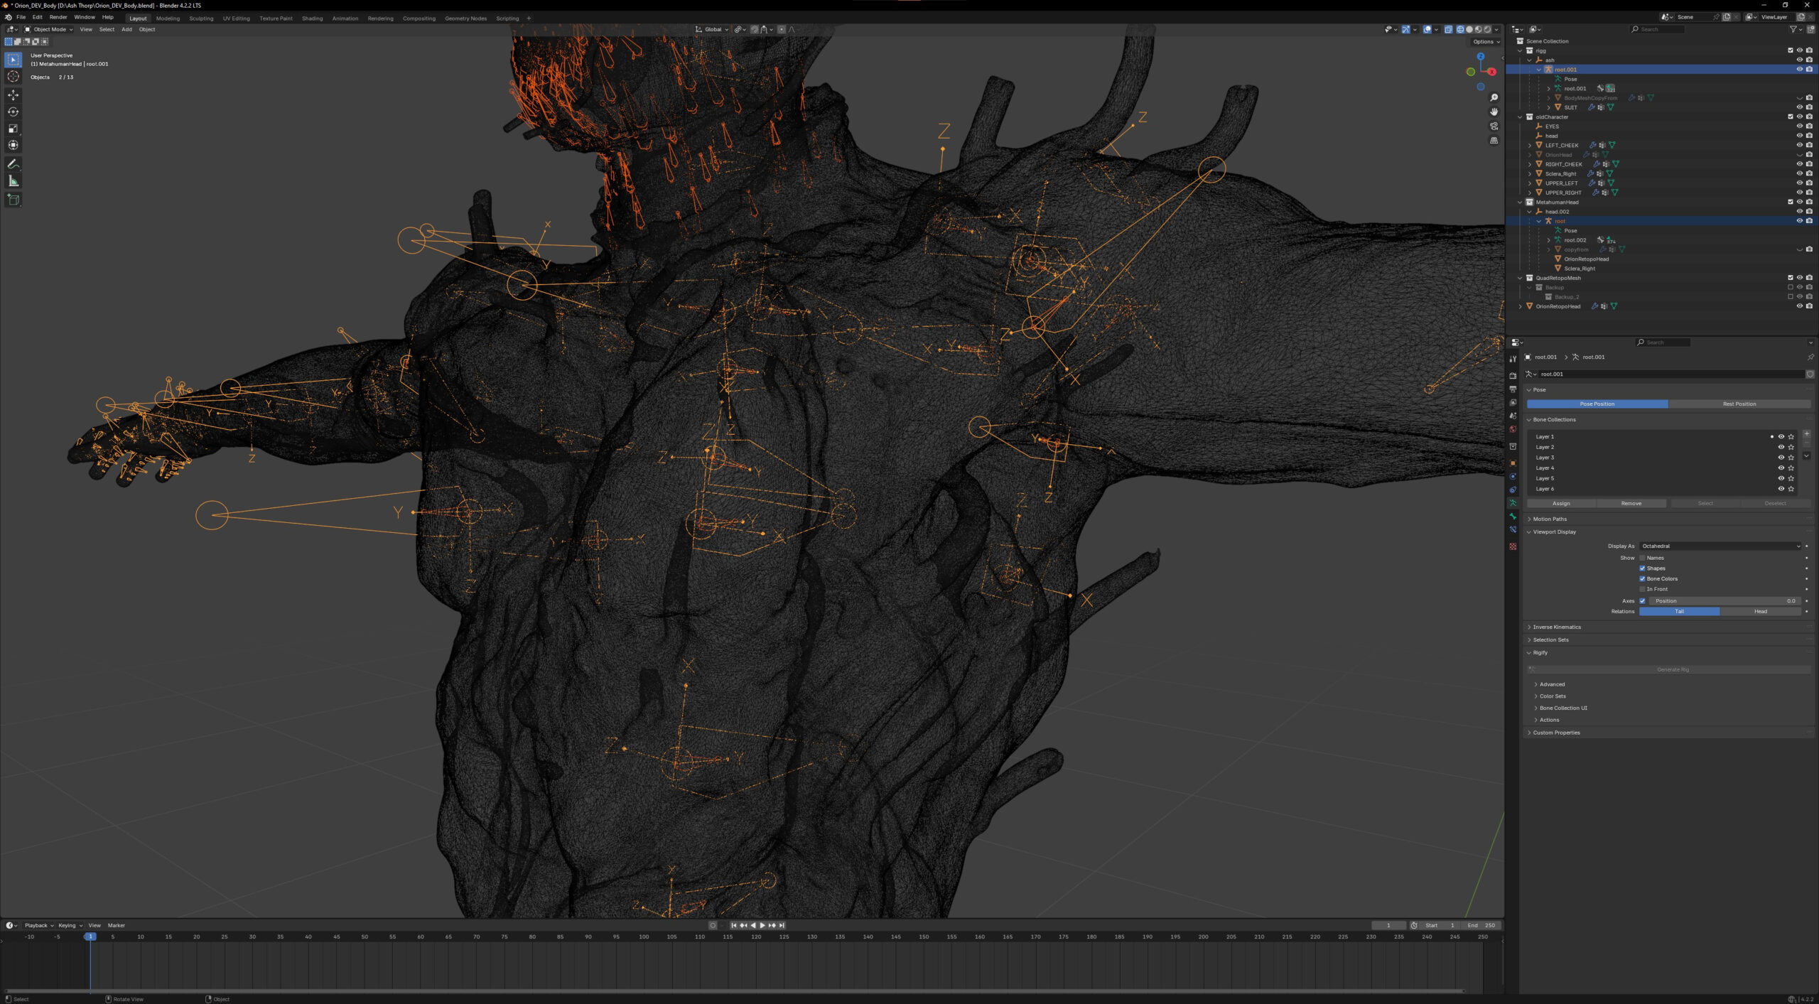Switch perspective/orthographic grid icon
Image resolution: width=1819 pixels, height=1004 pixels.
[1494, 141]
